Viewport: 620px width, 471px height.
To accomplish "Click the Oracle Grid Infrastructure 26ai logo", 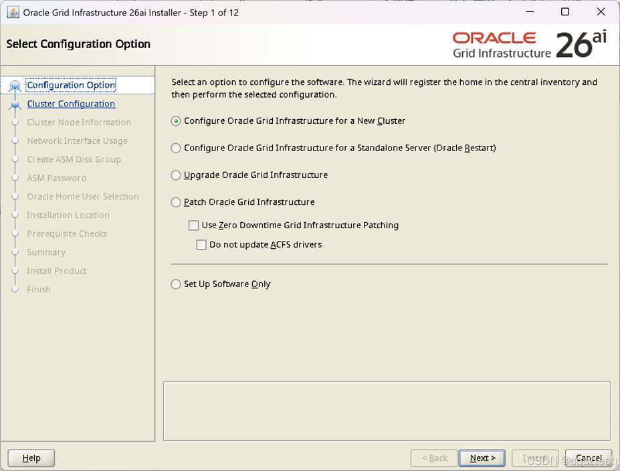I will [x=530, y=45].
